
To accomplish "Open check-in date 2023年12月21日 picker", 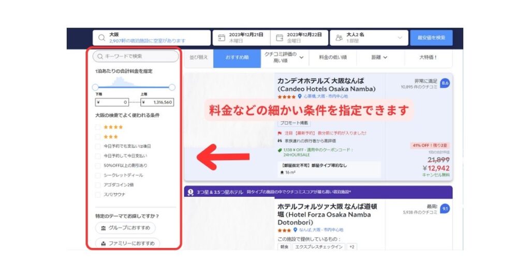I will (x=241, y=38).
